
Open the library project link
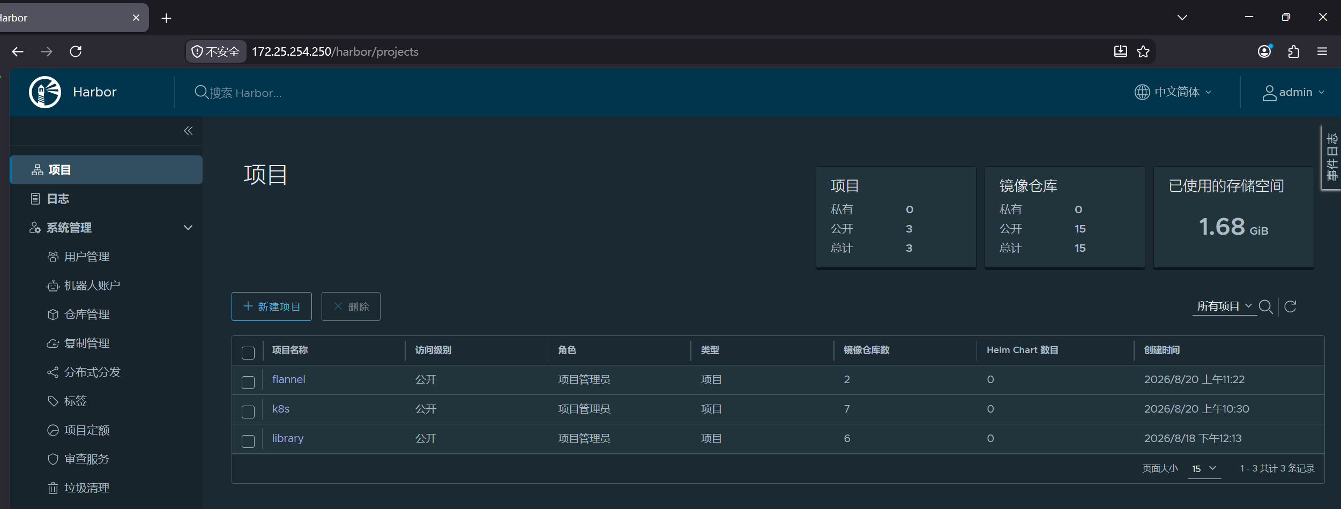pyautogui.click(x=288, y=438)
